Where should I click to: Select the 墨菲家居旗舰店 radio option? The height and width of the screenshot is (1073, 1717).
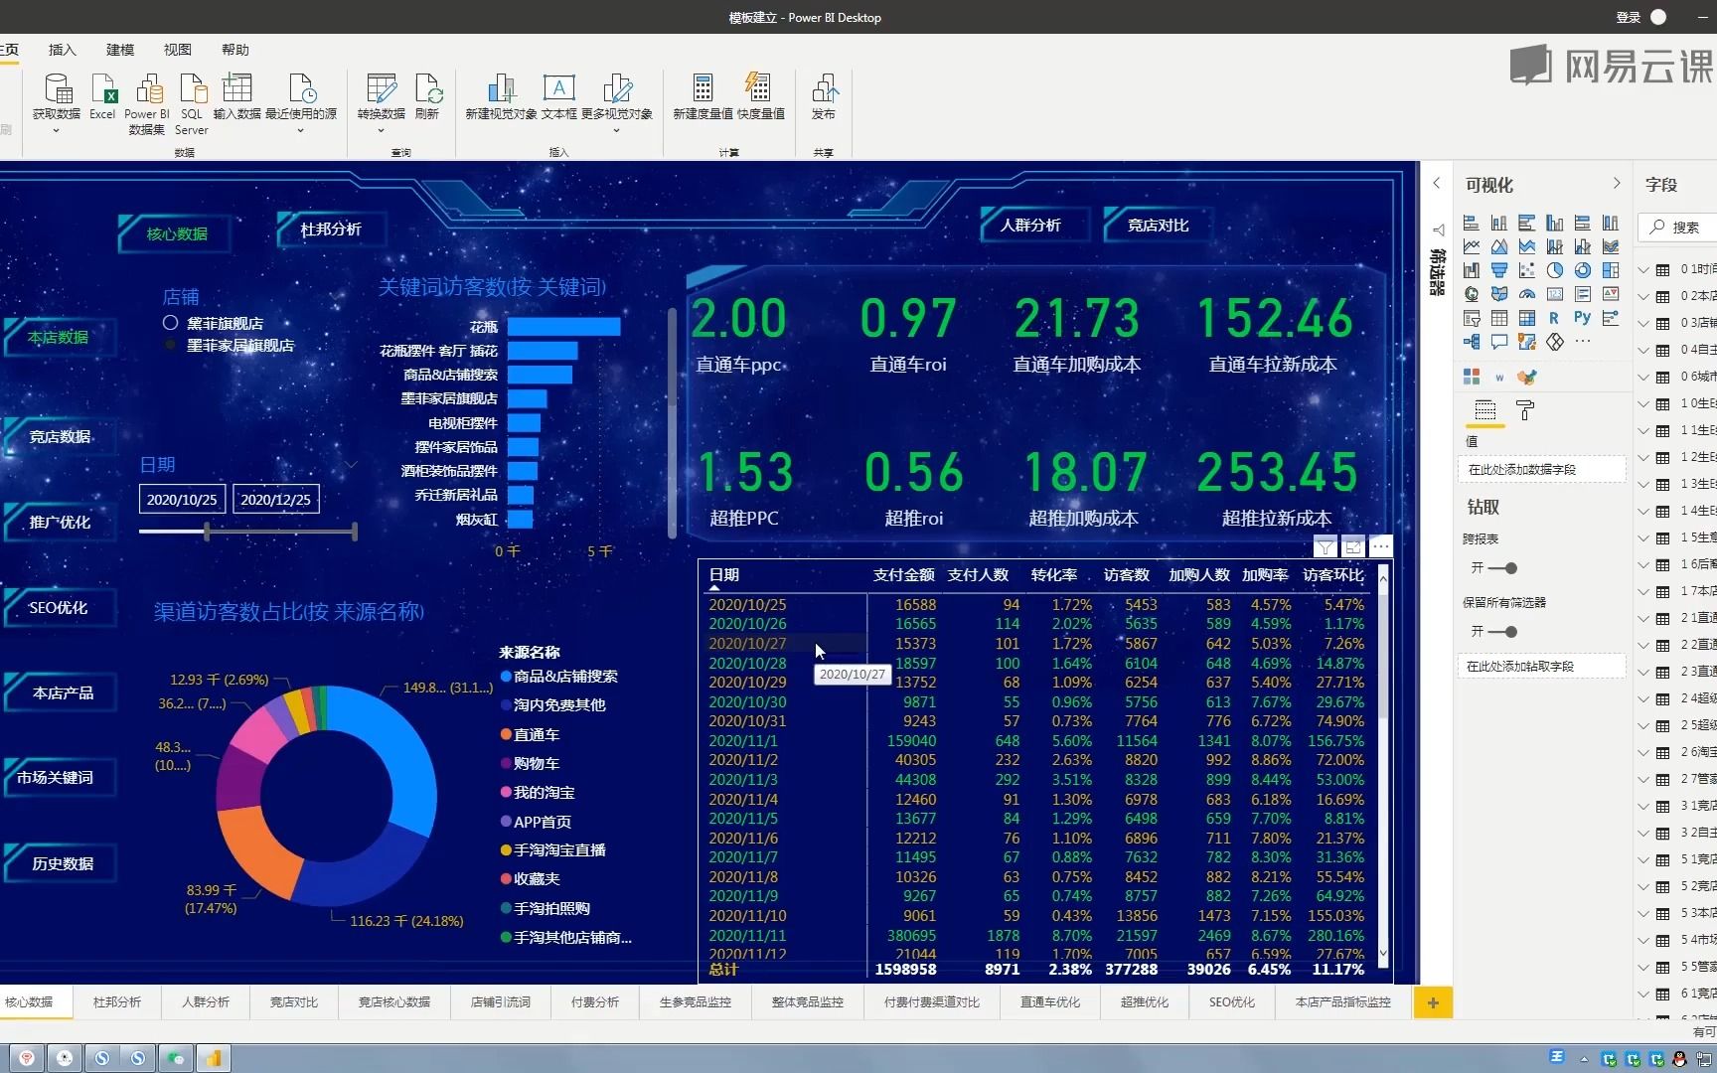point(170,345)
